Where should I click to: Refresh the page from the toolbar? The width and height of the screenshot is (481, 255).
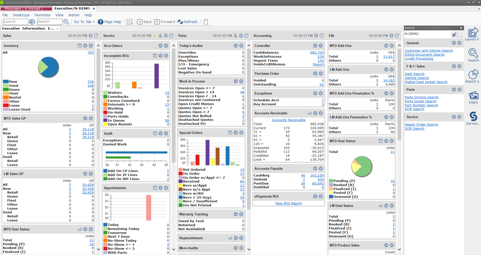[188, 22]
